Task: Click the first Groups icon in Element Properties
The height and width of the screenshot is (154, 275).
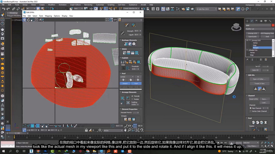Action: point(126,119)
